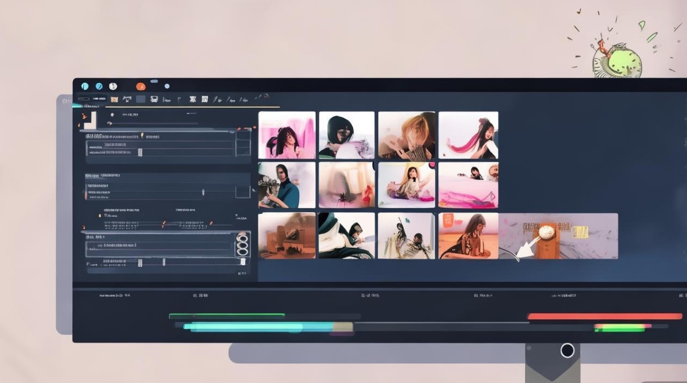The image size is (687, 383).
Task: Select the thin green bar above the cyan clip
Action: [227, 316]
